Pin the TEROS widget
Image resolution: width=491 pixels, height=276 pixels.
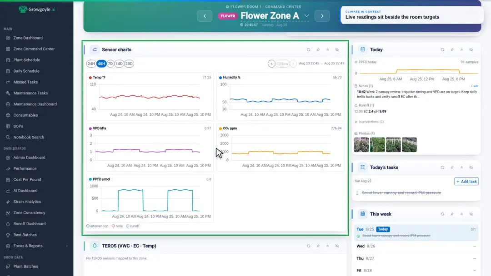click(x=318, y=246)
